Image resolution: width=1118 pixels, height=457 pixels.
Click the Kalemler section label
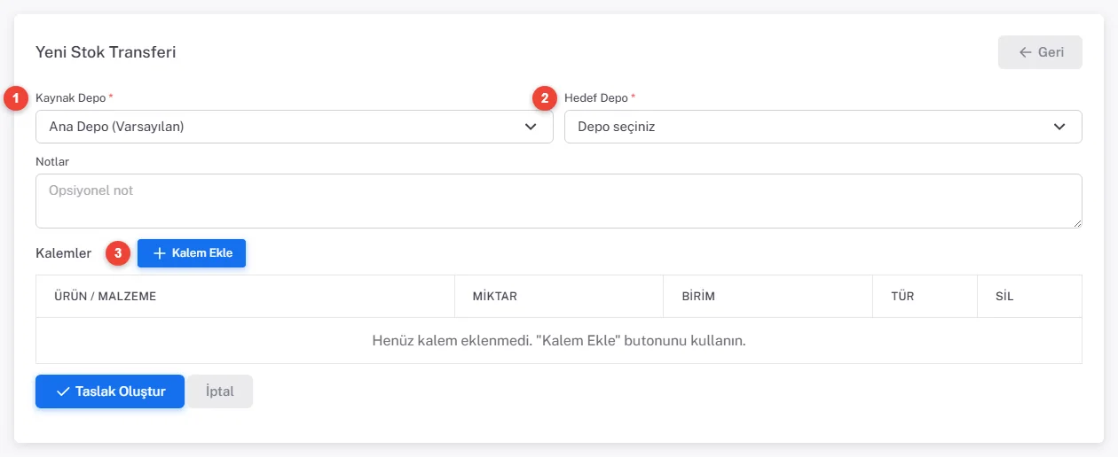[x=63, y=253]
